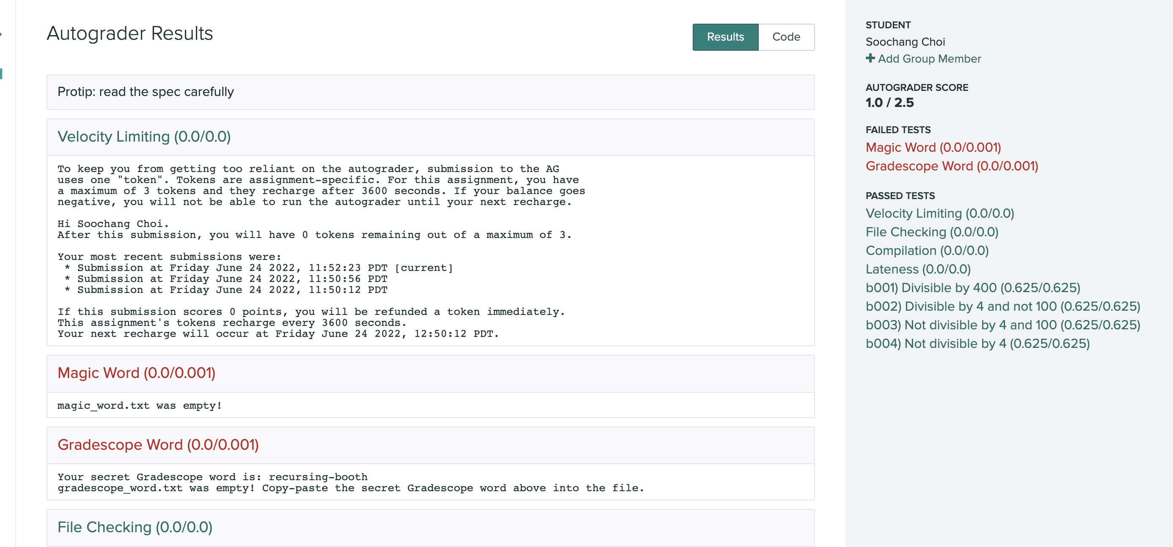
Task: Open b003 Not divisible by 4 and 100
Action: click(x=1002, y=325)
